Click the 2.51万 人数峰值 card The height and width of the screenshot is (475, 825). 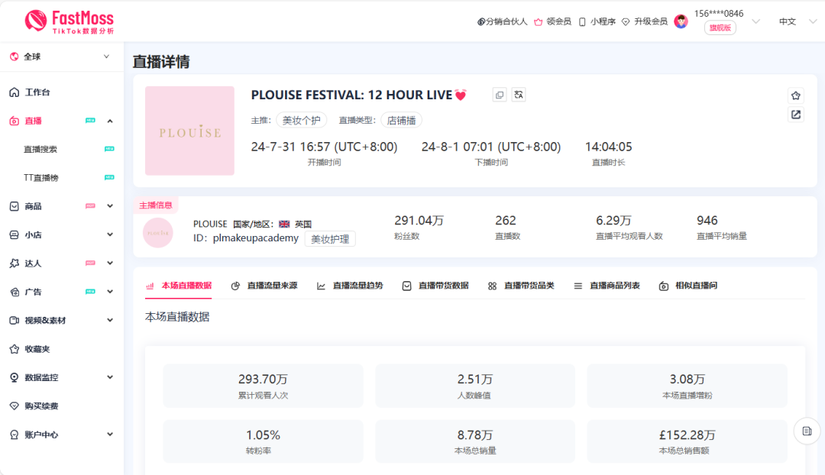pos(475,386)
